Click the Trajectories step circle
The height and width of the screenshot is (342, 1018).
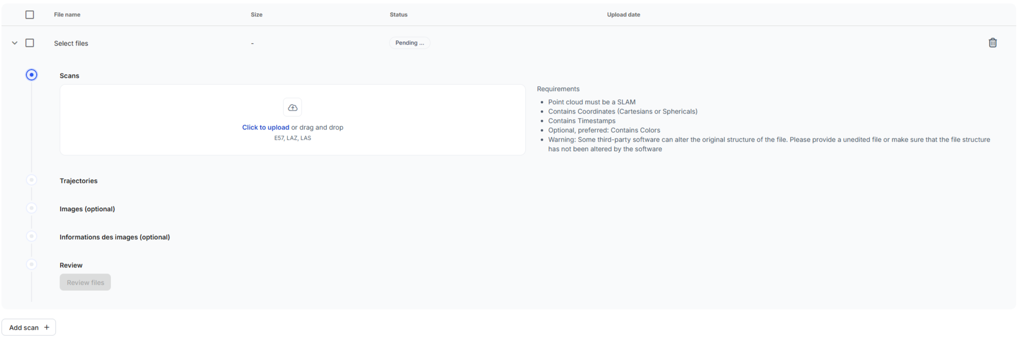point(31,180)
